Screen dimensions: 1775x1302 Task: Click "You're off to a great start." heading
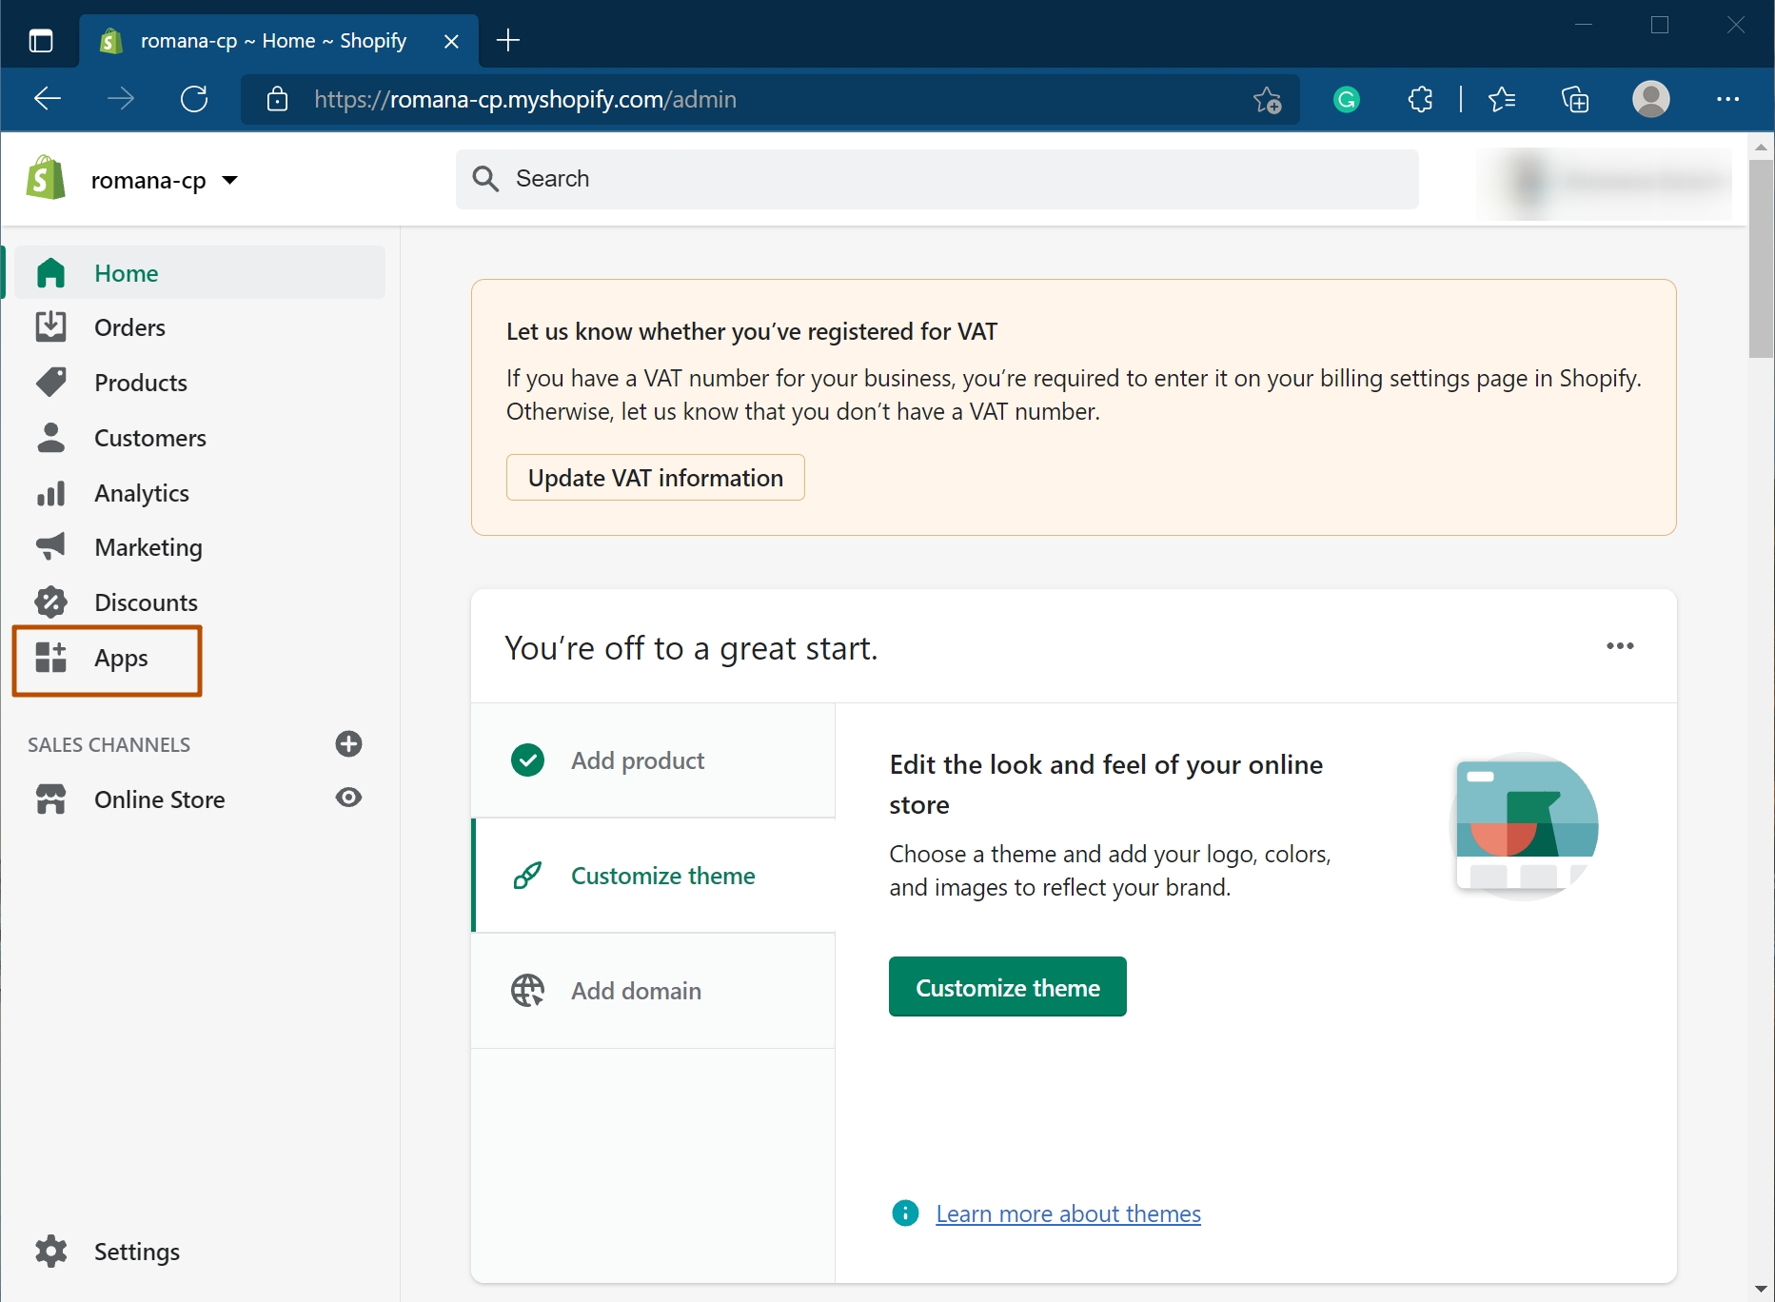click(691, 647)
